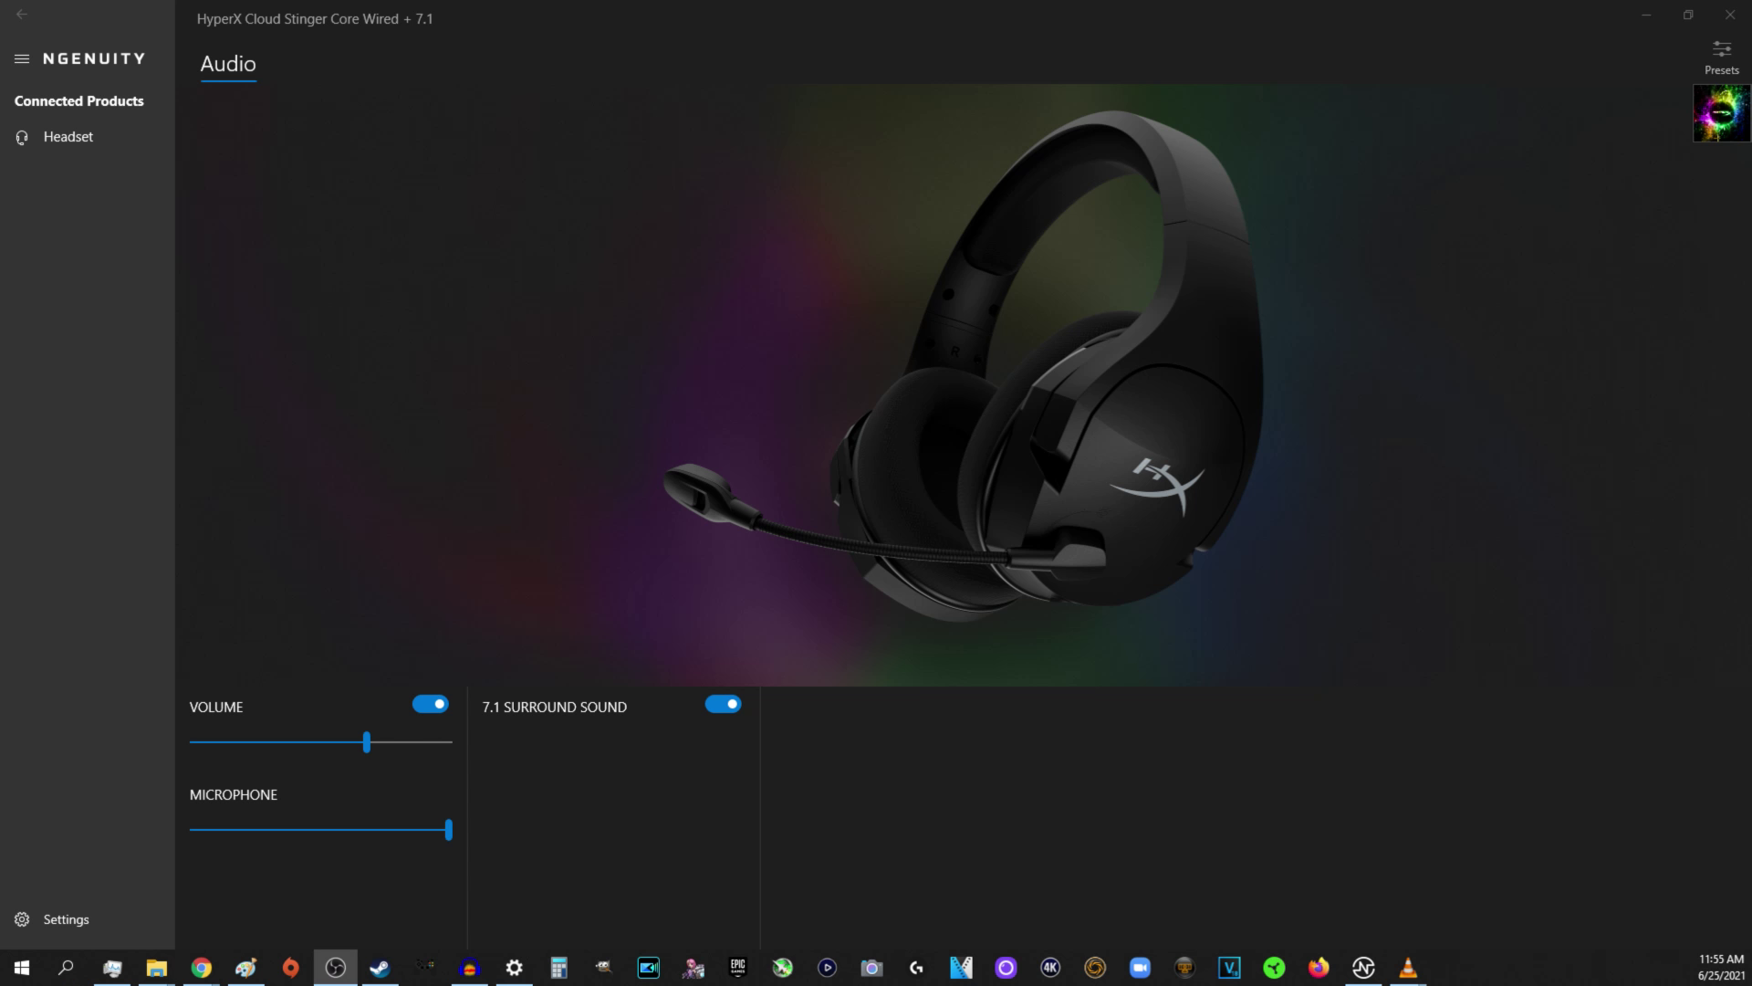Click the headset product image
Screen dimensions: 1752x986
[964, 367]
